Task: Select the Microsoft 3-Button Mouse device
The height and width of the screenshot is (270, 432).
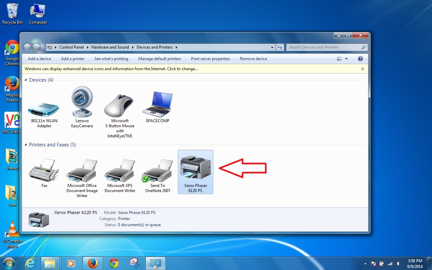Action: coord(120,115)
